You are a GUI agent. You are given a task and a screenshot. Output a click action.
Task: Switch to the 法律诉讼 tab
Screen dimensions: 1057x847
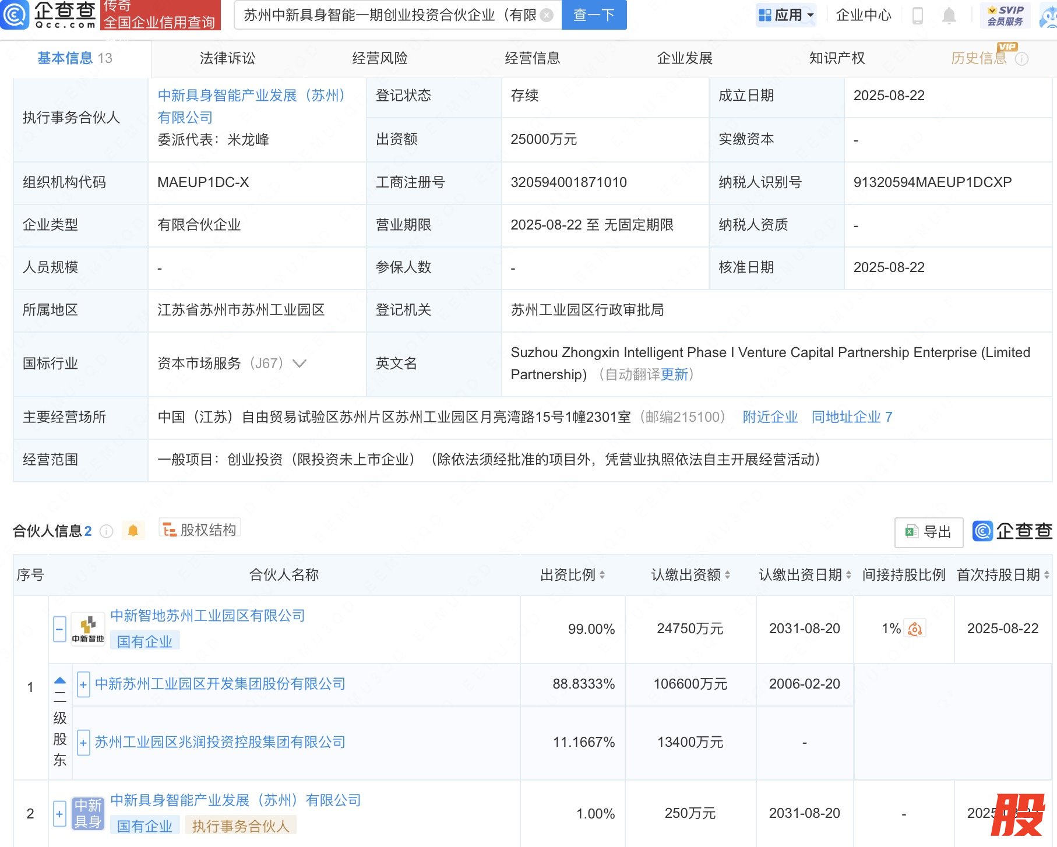pyautogui.click(x=227, y=58)
